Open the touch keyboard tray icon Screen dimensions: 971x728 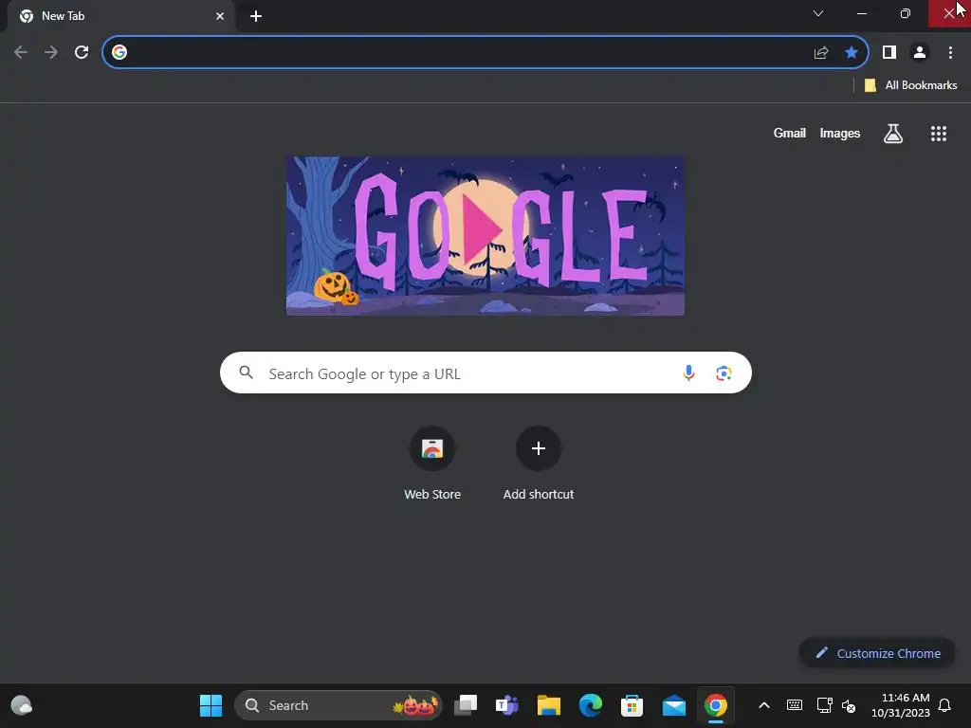(795, 705)
